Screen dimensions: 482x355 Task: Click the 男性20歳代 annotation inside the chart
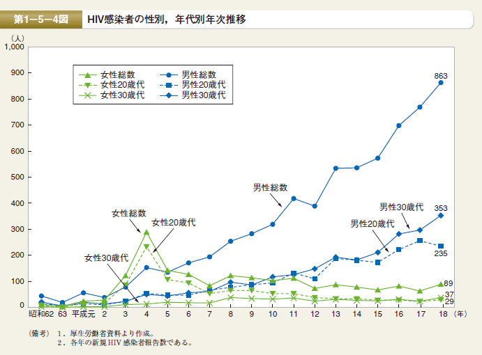tap(372, 223)
